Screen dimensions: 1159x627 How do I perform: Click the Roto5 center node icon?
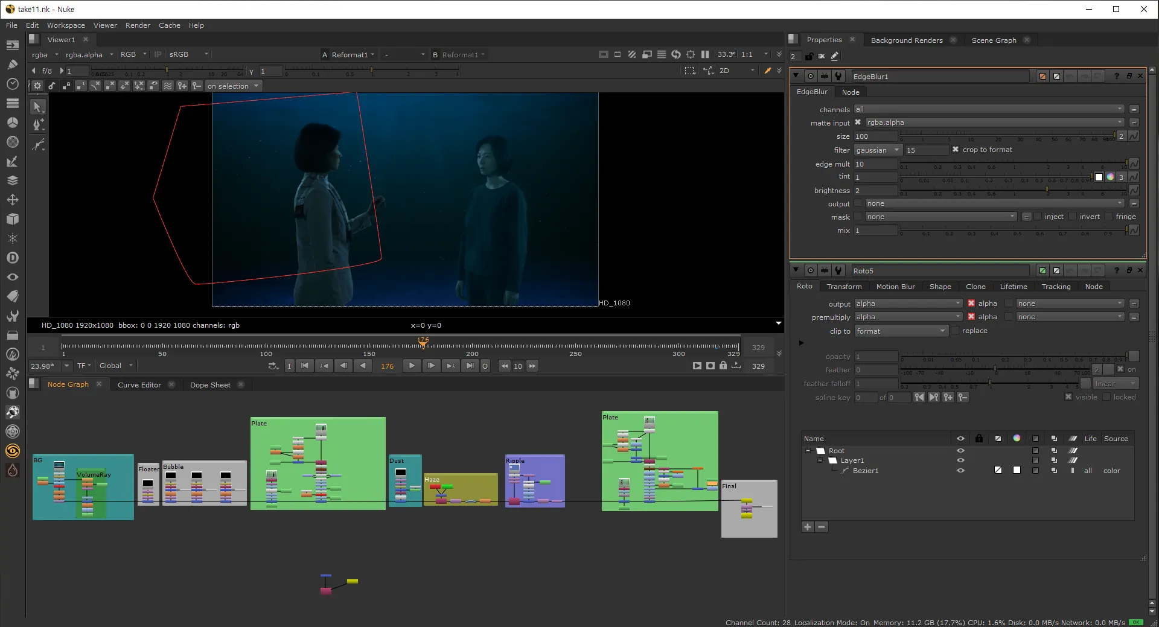(811, 270)
